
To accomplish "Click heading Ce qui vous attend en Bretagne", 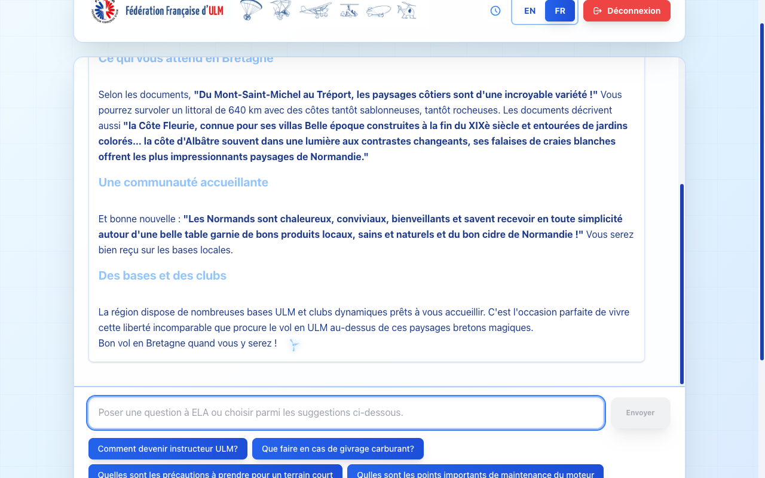I will coord(186,59).
